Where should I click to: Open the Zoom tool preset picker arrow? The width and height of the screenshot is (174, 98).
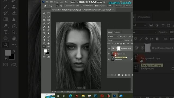click(x=53, y=6)
